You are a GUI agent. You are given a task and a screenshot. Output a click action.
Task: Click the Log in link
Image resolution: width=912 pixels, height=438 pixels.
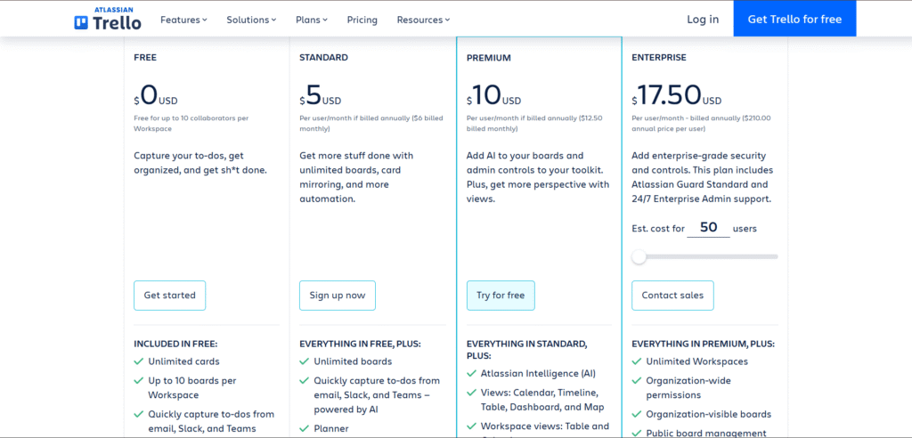point(703,20)
